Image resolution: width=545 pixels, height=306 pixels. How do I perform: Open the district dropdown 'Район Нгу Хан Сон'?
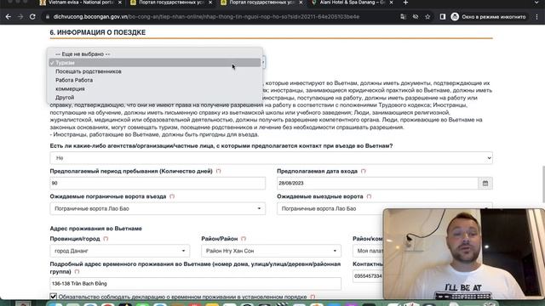[271, 251]
